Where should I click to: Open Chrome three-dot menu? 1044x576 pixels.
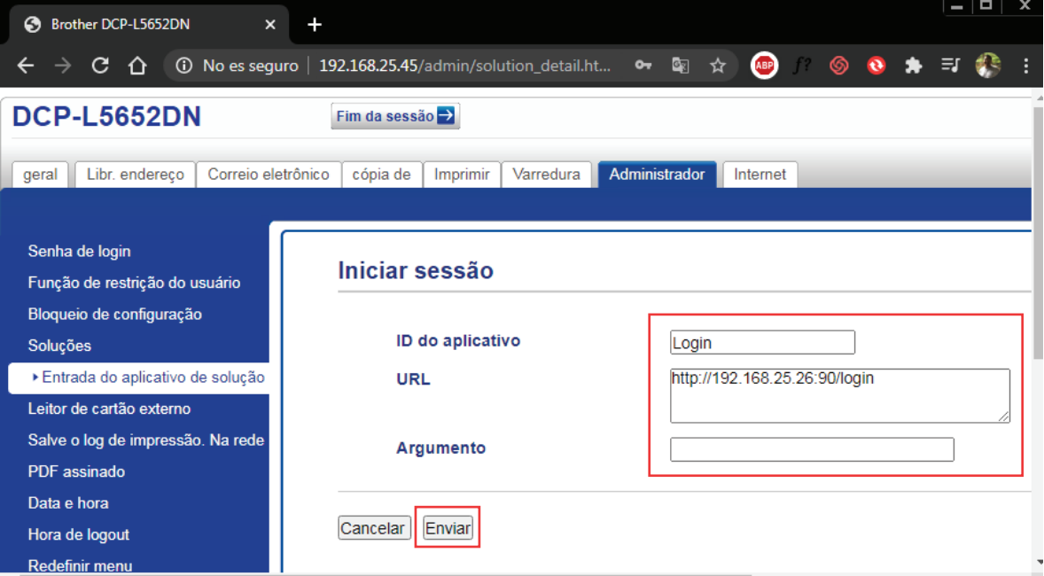(x=1025, y=66)
